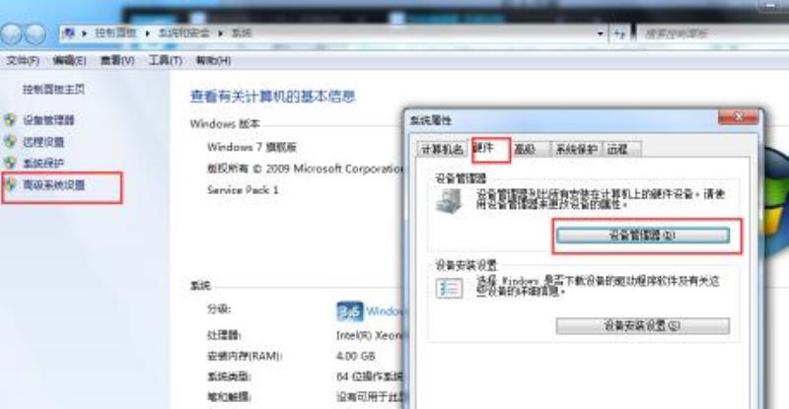The width and height of the screenshot is (789, 409).
Task: Click the shield icon beside 远程设置 link
Action: pos(10,142)
